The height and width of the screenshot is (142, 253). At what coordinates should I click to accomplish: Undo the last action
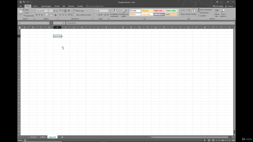pos(24,2)
